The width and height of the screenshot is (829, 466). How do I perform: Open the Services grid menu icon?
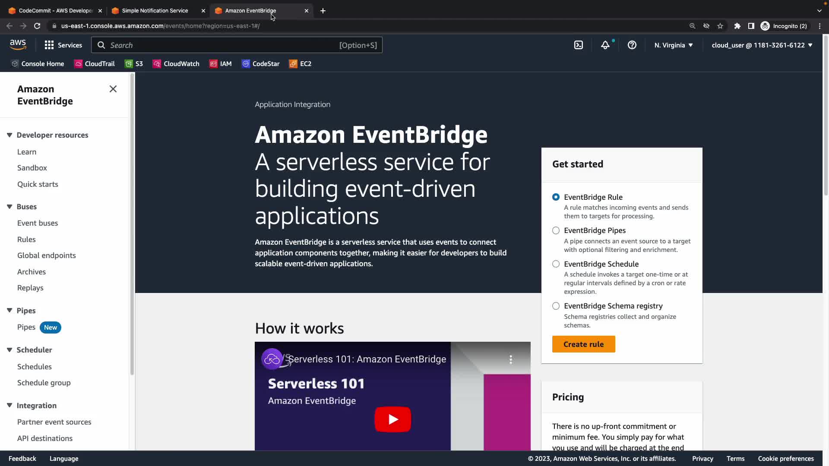click(x=49, y=45)
